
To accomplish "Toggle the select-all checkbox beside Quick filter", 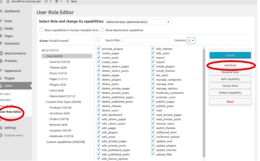I will (99, 40).
